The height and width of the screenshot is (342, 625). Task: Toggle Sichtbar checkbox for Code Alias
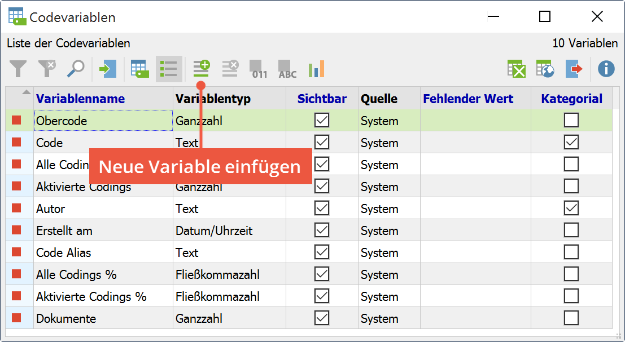(322, 252)
